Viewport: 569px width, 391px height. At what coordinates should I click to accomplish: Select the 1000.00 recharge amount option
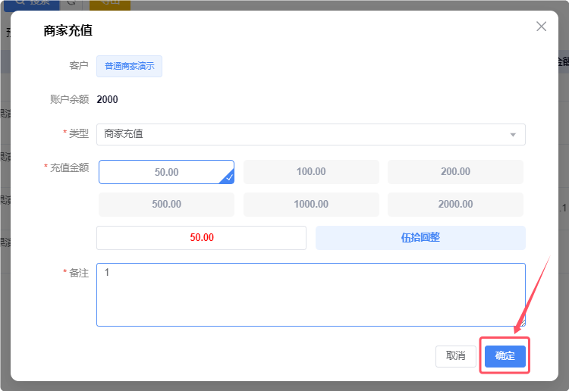(x=311, y=204)
